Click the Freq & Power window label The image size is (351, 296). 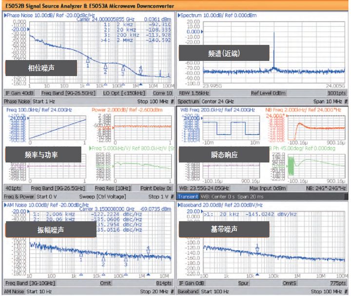(x=19, y=197)
